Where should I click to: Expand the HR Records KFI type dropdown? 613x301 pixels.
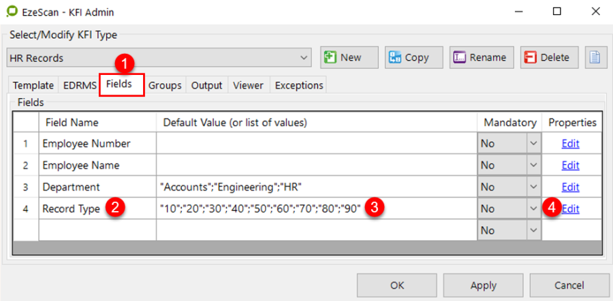tap(304, 59)
